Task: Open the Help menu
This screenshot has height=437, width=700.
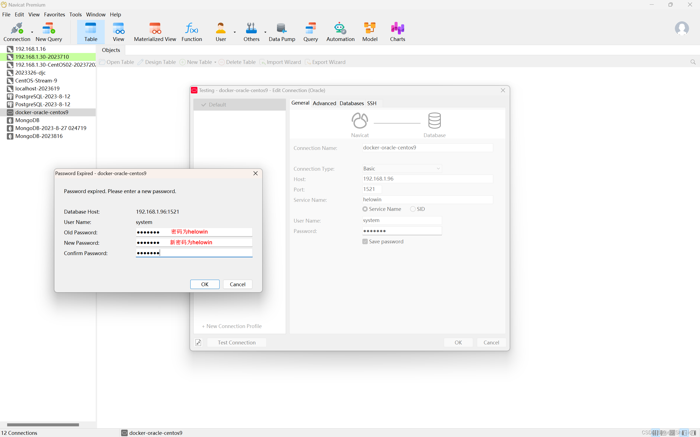Action: pos(115,14)
